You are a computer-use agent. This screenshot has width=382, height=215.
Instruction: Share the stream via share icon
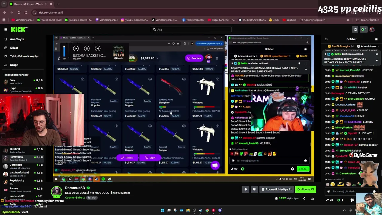(x=304, y=198)
